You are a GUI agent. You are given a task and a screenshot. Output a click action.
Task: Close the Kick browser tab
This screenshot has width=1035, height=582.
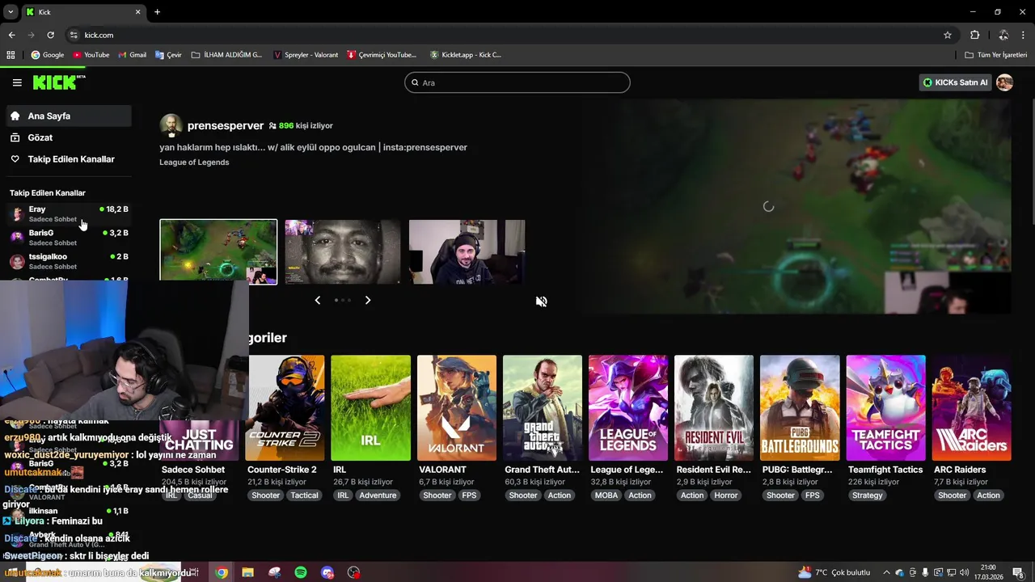click(x=138, y=12)
